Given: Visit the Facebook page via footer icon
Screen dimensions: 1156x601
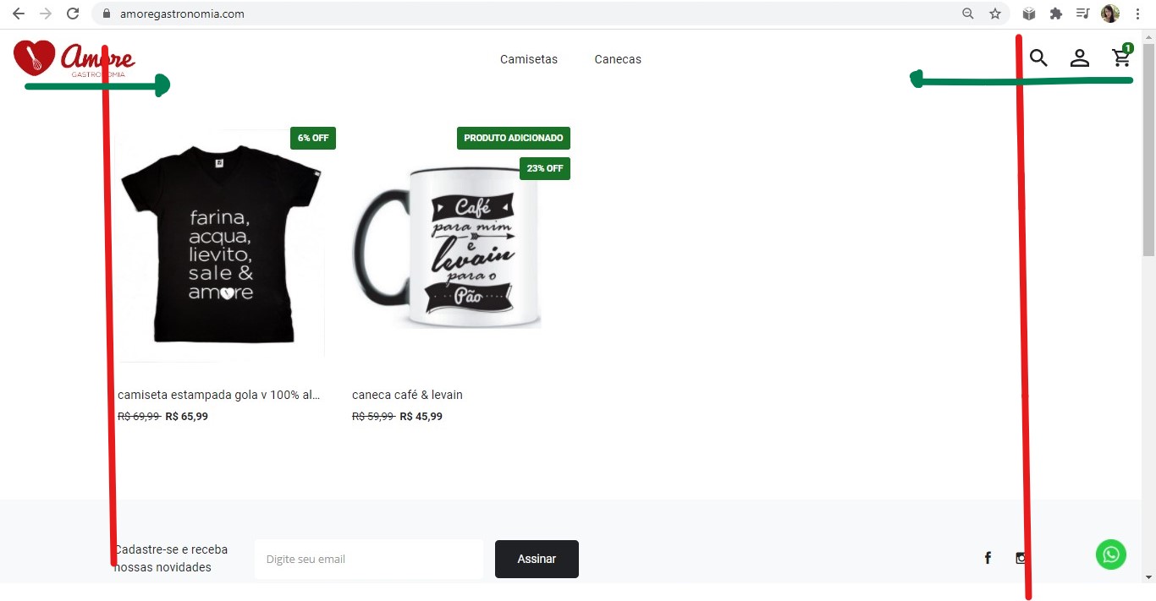Looking at the screenshot, I should (988, 558).
